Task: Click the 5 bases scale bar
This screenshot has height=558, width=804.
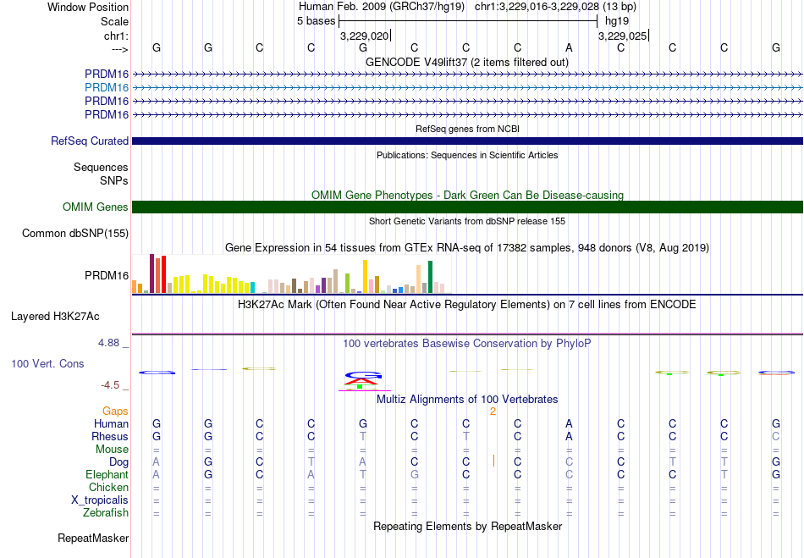Action: [468, 21]
